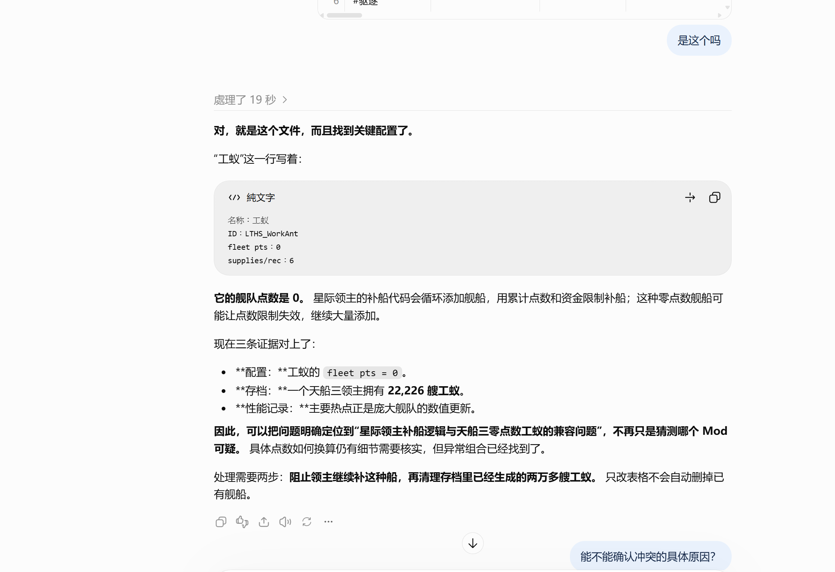Open more options ellipsis menu
The image size is (835, 572).
[328, 522]
